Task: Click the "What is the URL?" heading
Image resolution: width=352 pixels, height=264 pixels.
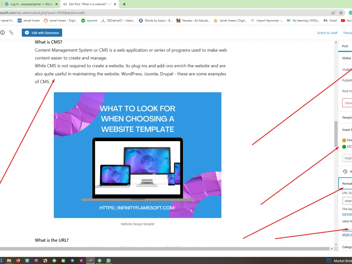Action: click(52, 240)
